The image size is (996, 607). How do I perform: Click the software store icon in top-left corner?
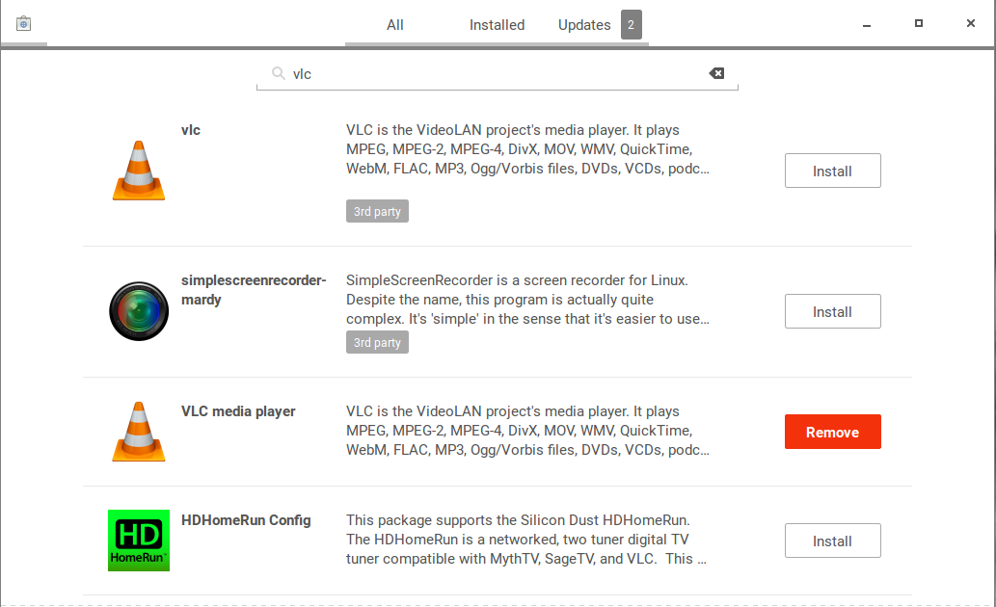point(24,24)
